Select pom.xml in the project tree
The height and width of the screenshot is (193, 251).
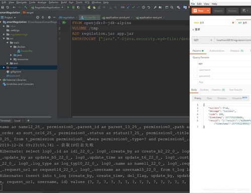click(x=13, y=76)
